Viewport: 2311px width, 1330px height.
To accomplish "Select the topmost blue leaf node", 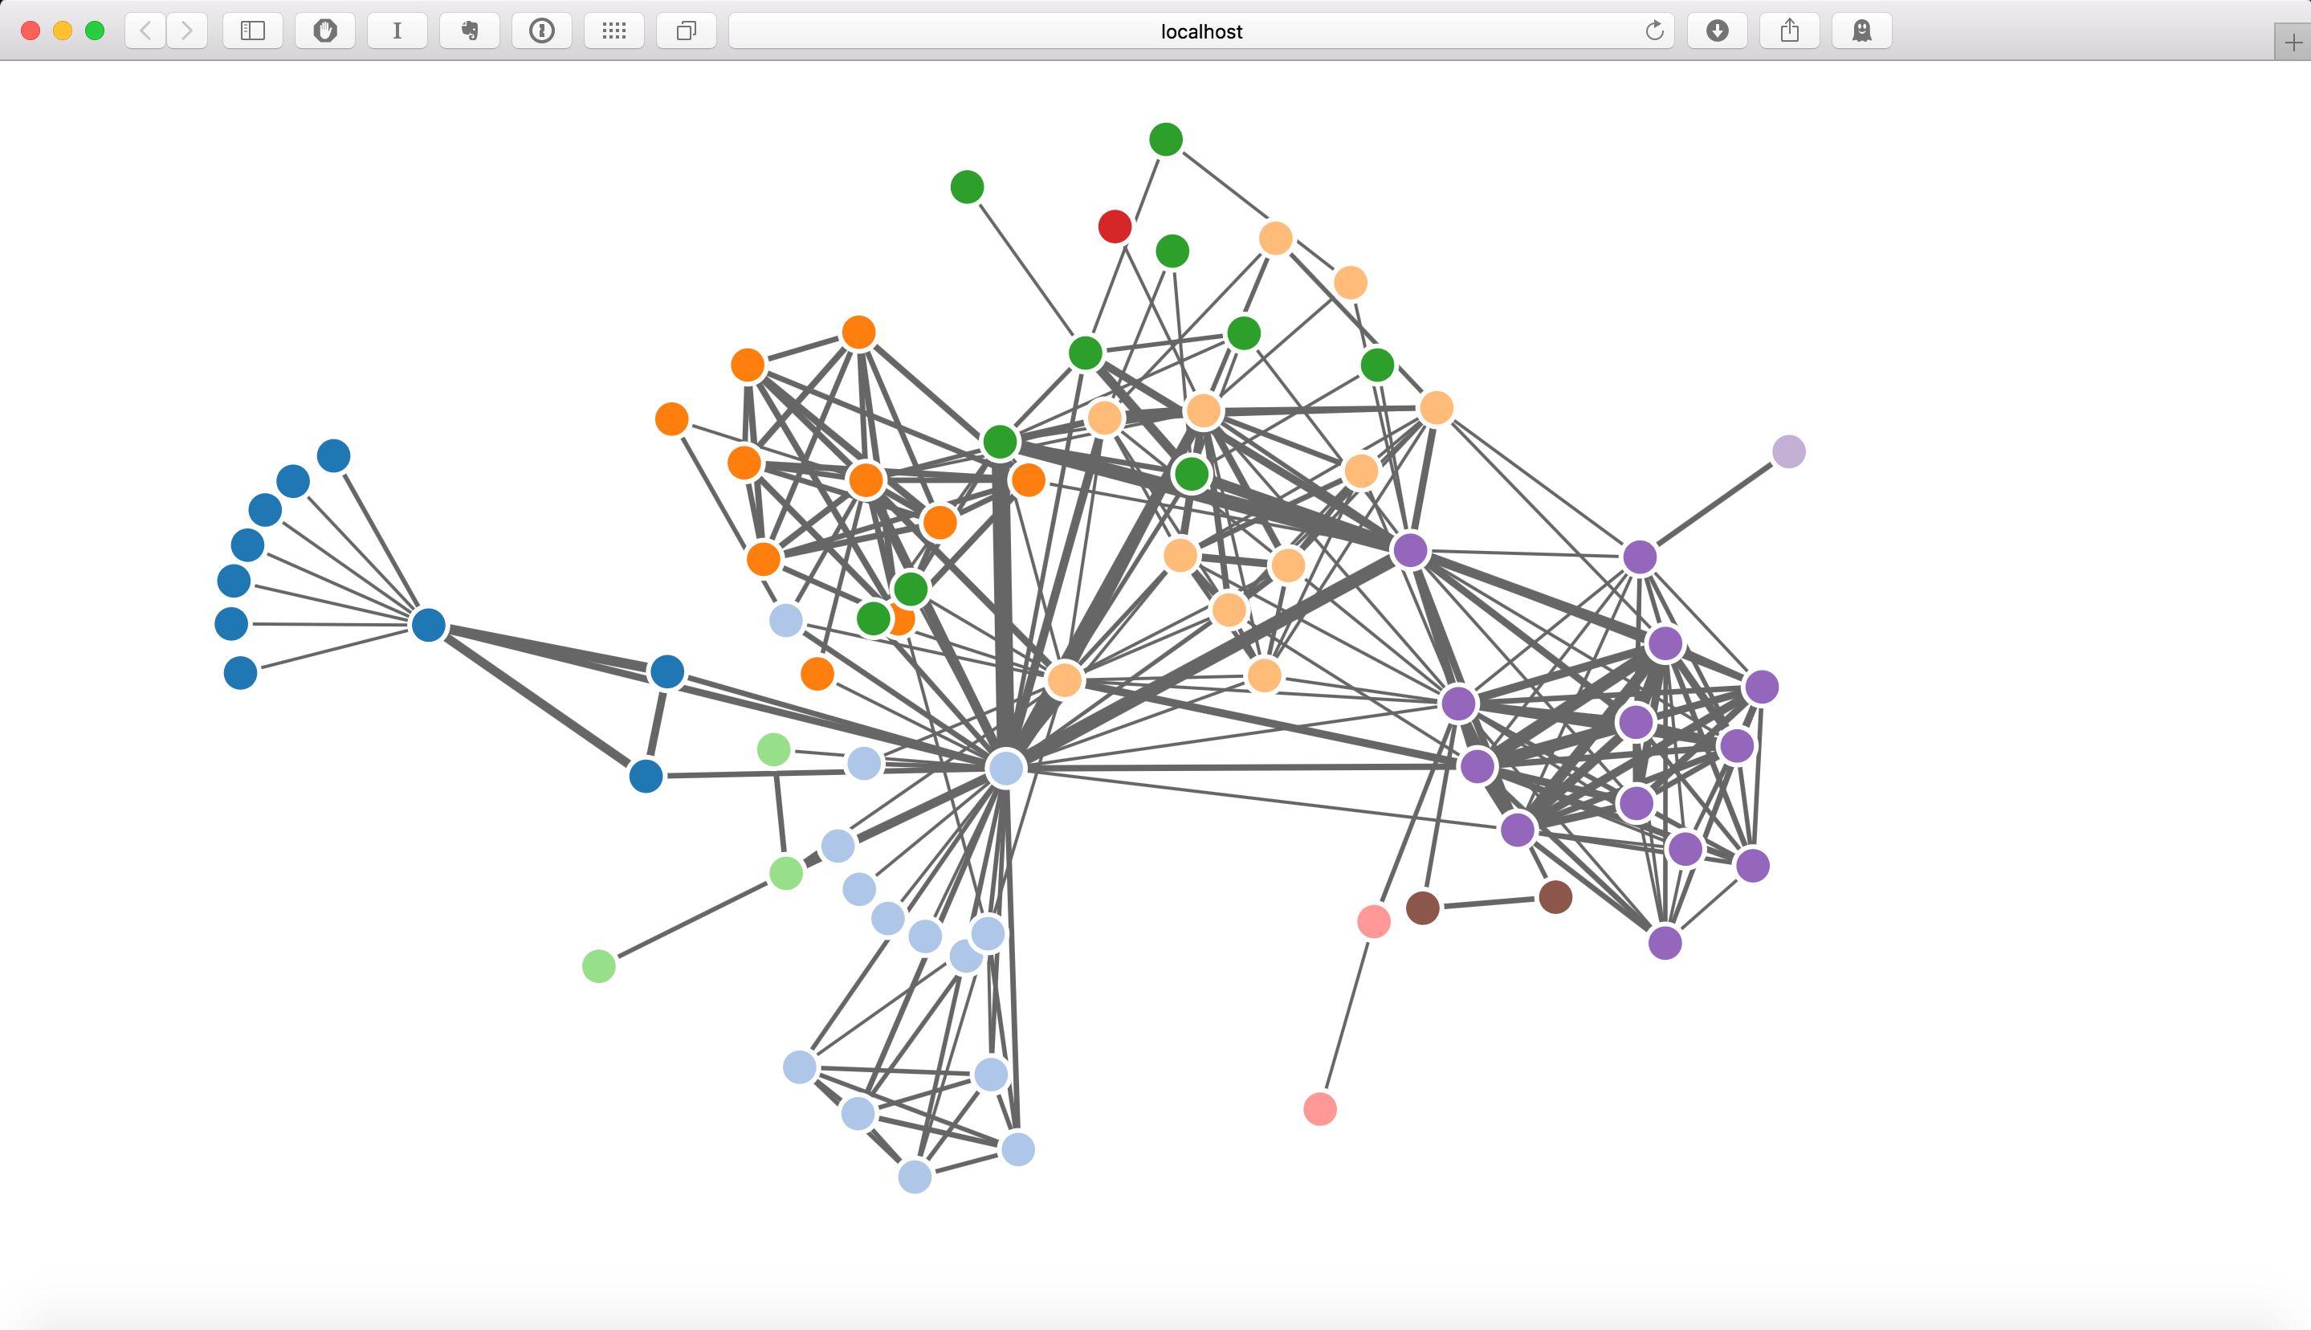I will coord(333,455).
